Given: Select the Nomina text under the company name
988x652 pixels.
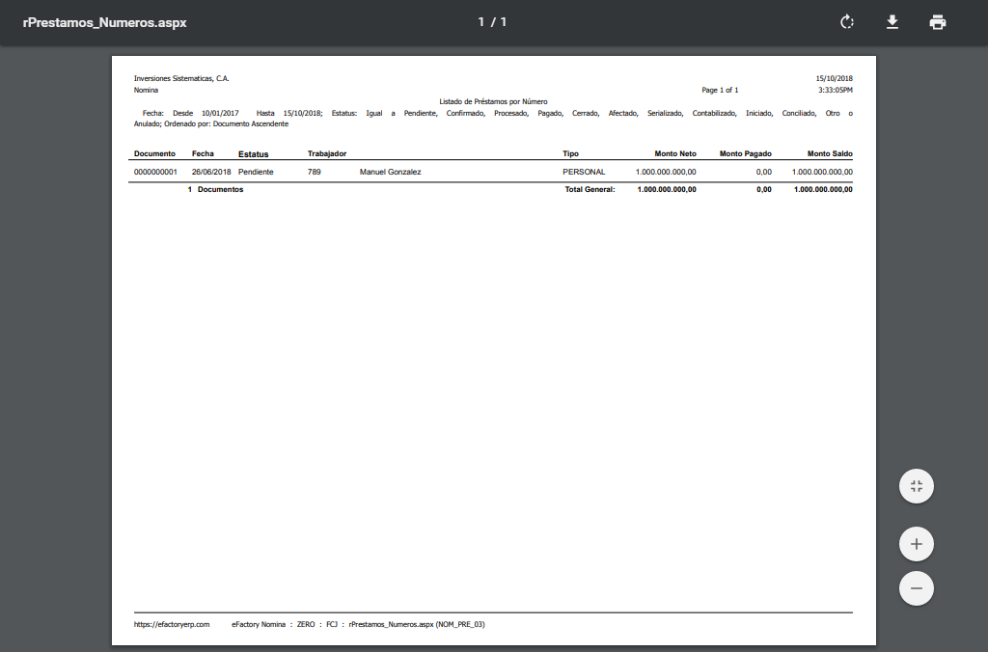Looking at the screenshot, I should (x=147, y=90).
